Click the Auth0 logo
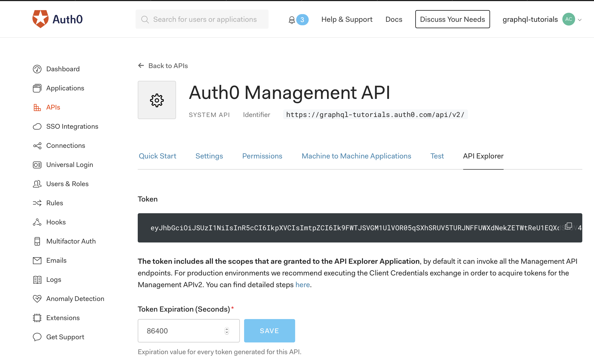This screenshot has height=360, width=594. tap(57, 19)
